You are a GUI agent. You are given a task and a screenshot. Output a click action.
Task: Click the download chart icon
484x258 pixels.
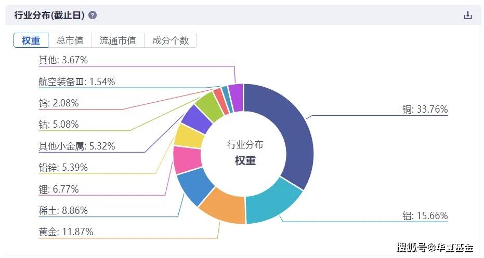[x=467, y=15]
